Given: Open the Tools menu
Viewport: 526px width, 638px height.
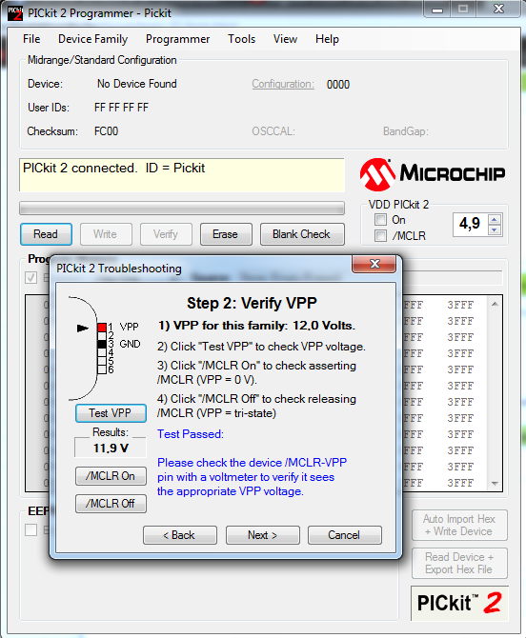Looking at the screenshot, I should 241,39.
